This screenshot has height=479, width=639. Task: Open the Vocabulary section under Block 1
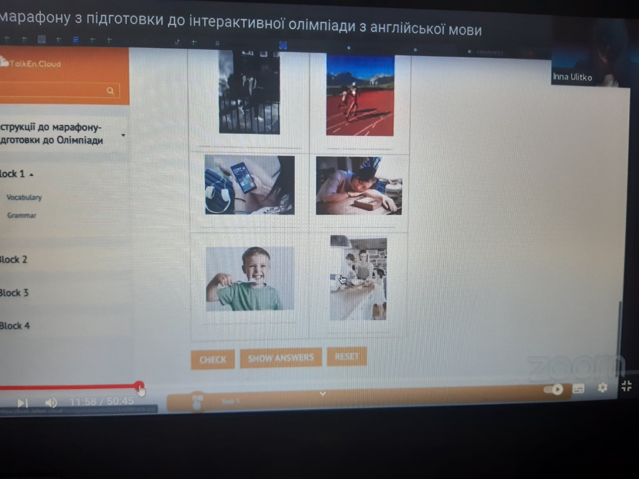(24, 197)
